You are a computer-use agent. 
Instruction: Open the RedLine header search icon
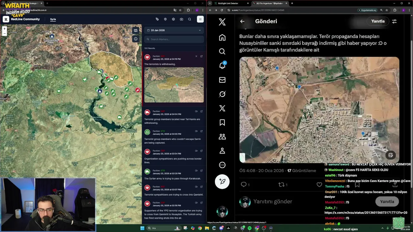189,19
